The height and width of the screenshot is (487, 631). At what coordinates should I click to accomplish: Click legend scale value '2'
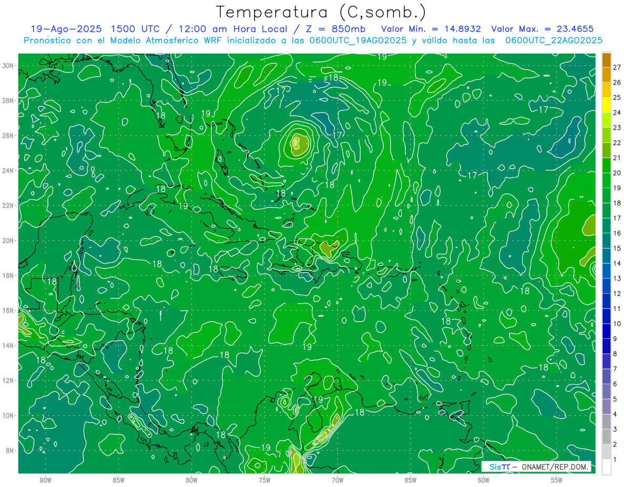tap(615, 444)
